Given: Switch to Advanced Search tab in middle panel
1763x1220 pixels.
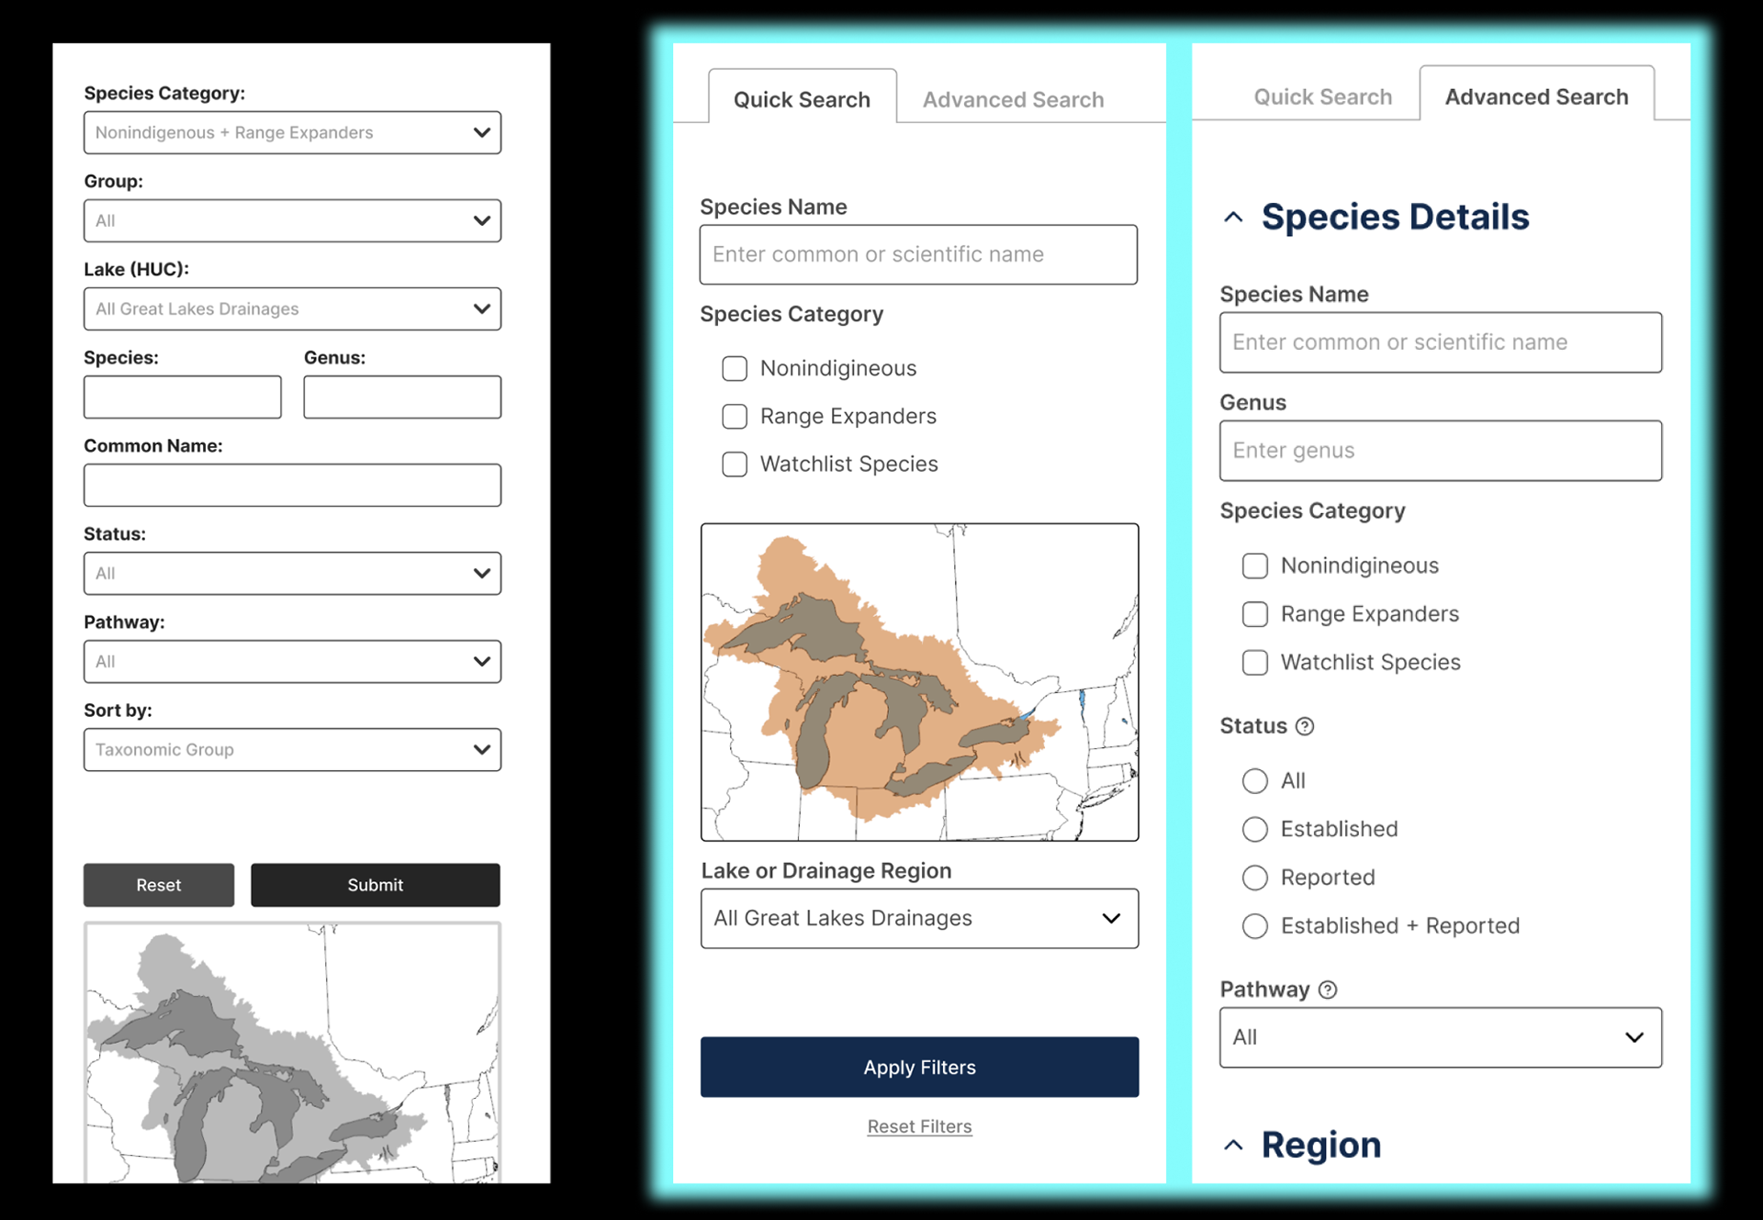Looking at the screenshot, I should [1013, 99].
